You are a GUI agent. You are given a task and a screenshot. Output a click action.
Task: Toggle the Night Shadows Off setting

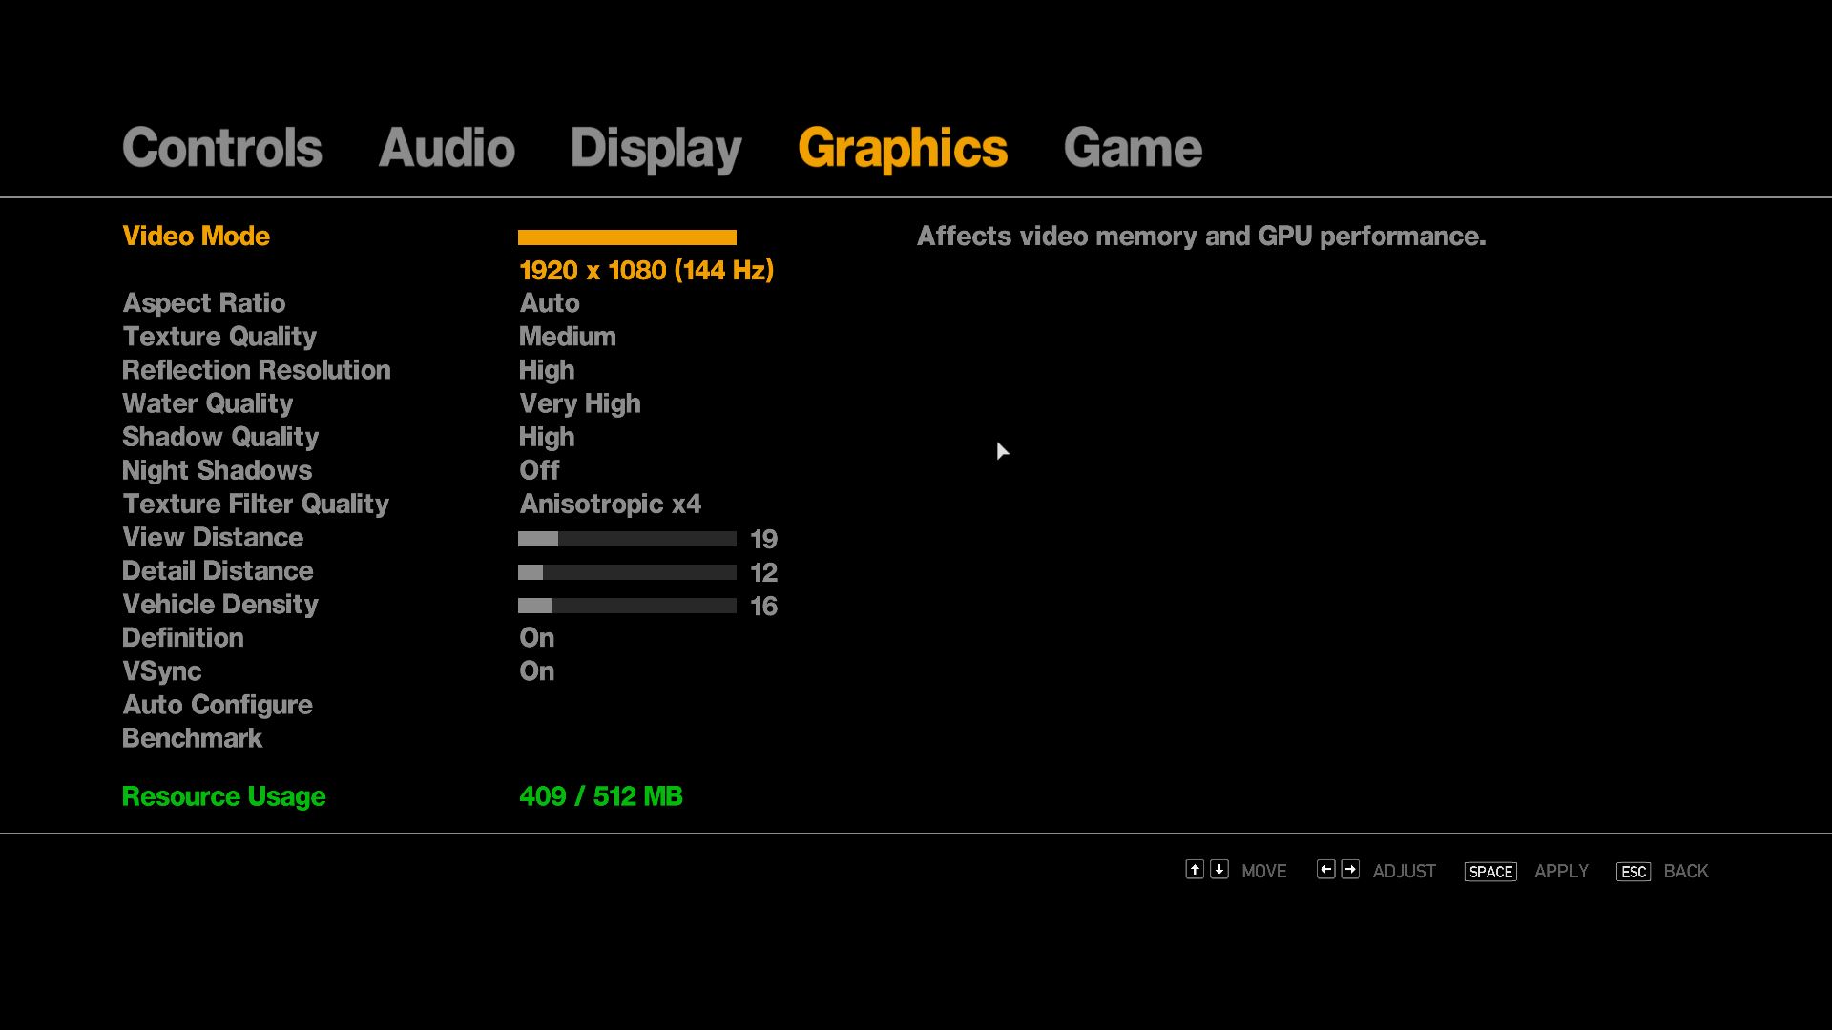[539, 471]
